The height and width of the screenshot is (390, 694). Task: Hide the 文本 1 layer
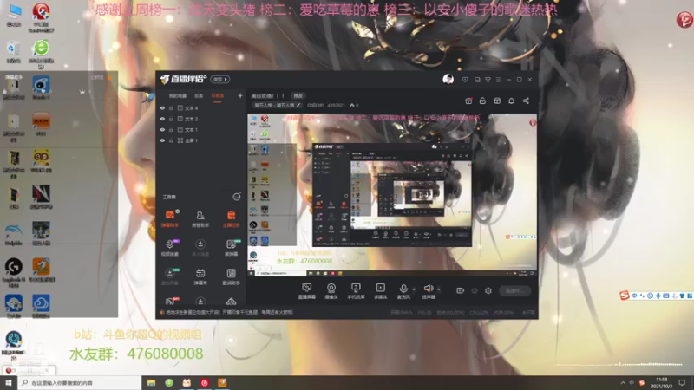tap(162, 129)
